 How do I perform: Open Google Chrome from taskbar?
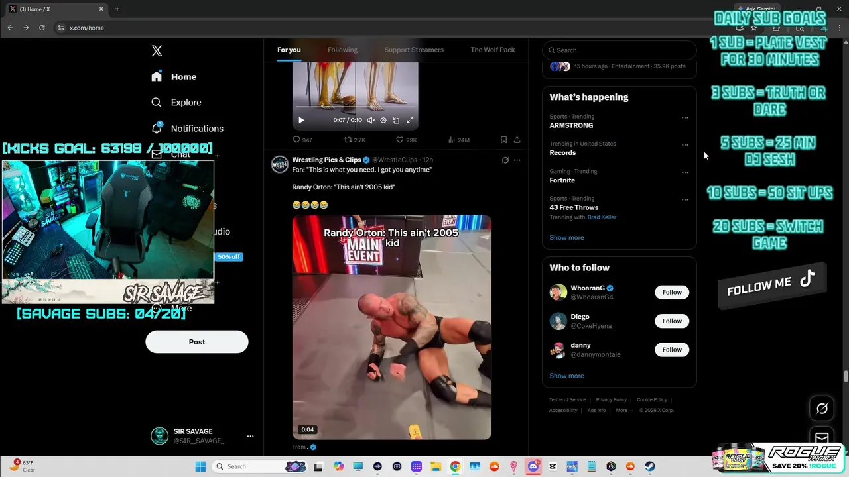click(455, 466)
